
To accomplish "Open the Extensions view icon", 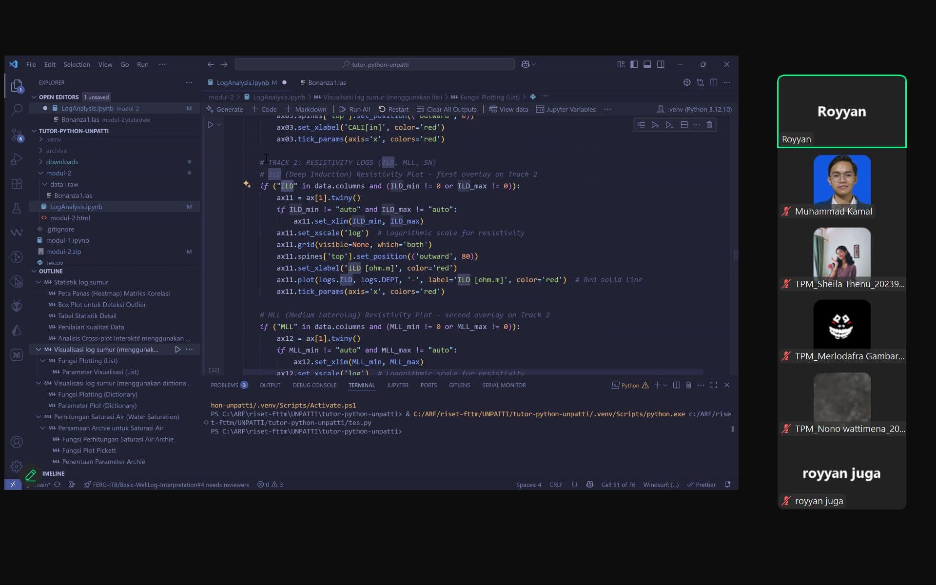I will click(17, 184).
